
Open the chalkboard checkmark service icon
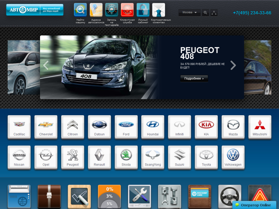click(x=79, y=197)
